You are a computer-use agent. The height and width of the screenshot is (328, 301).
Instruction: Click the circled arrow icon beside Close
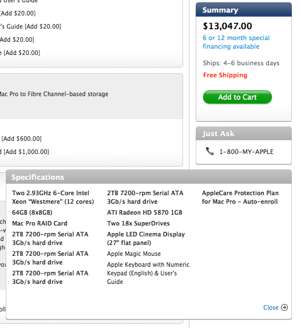coord(284,307)
